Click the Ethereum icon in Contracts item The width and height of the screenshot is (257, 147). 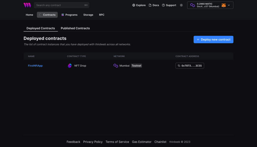[40, 15]
